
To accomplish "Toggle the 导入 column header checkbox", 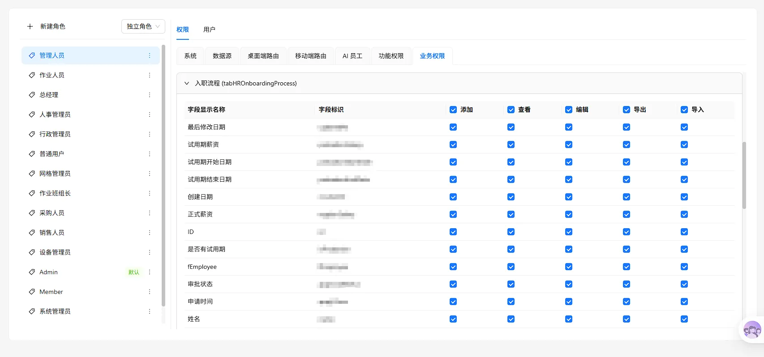I will pos(684,110).
